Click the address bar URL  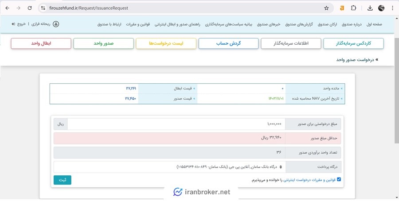coord(89,8)
